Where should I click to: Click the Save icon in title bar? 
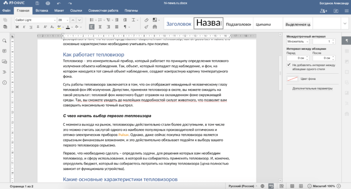(x=37, y=3)
